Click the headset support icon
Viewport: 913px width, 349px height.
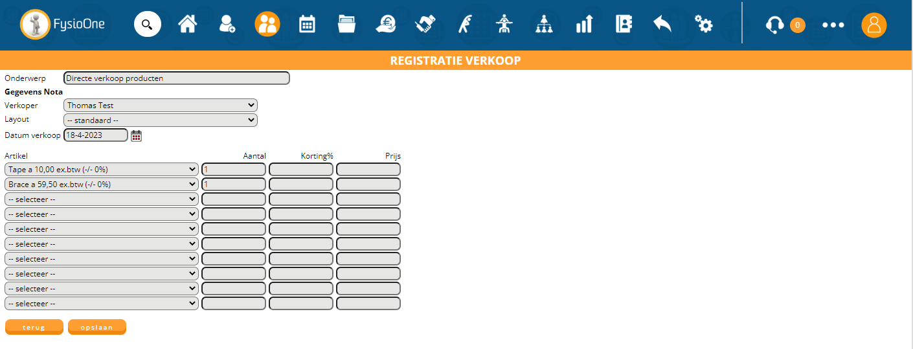[x=774, y=25]
